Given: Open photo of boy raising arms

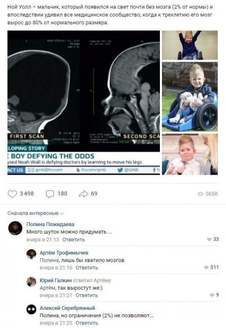Looking at the screenshot, I should point(190,45).
